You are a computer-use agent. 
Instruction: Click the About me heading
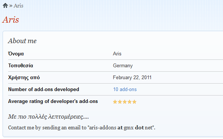tap(22, 41)
